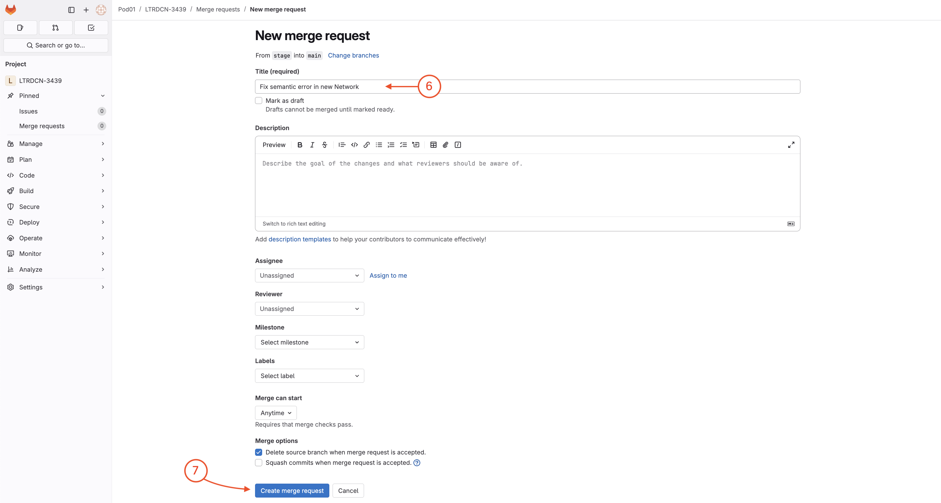The height and width of the screenshot is (503, 941).
Task: Expand the Plan menu
Action: 55,160
